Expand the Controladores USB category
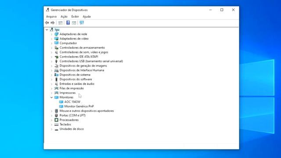281x158 pixels. (x=52, y=61)
